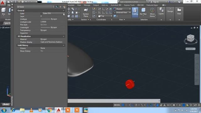
Task: Click the MODEL space button in status bar
Action: tap(117, 105)
